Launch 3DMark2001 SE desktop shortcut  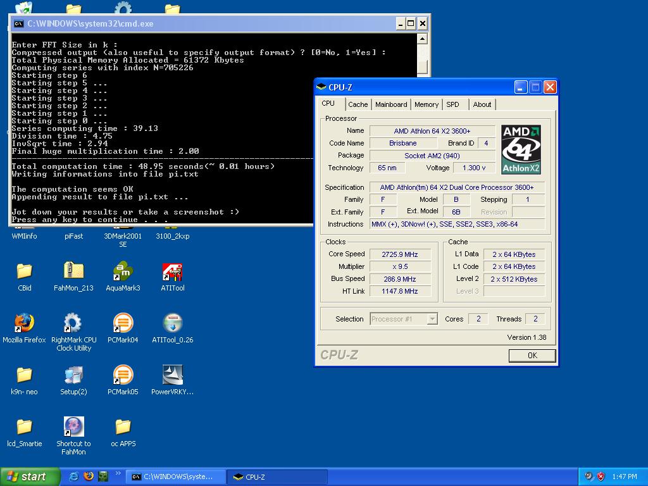123,240
